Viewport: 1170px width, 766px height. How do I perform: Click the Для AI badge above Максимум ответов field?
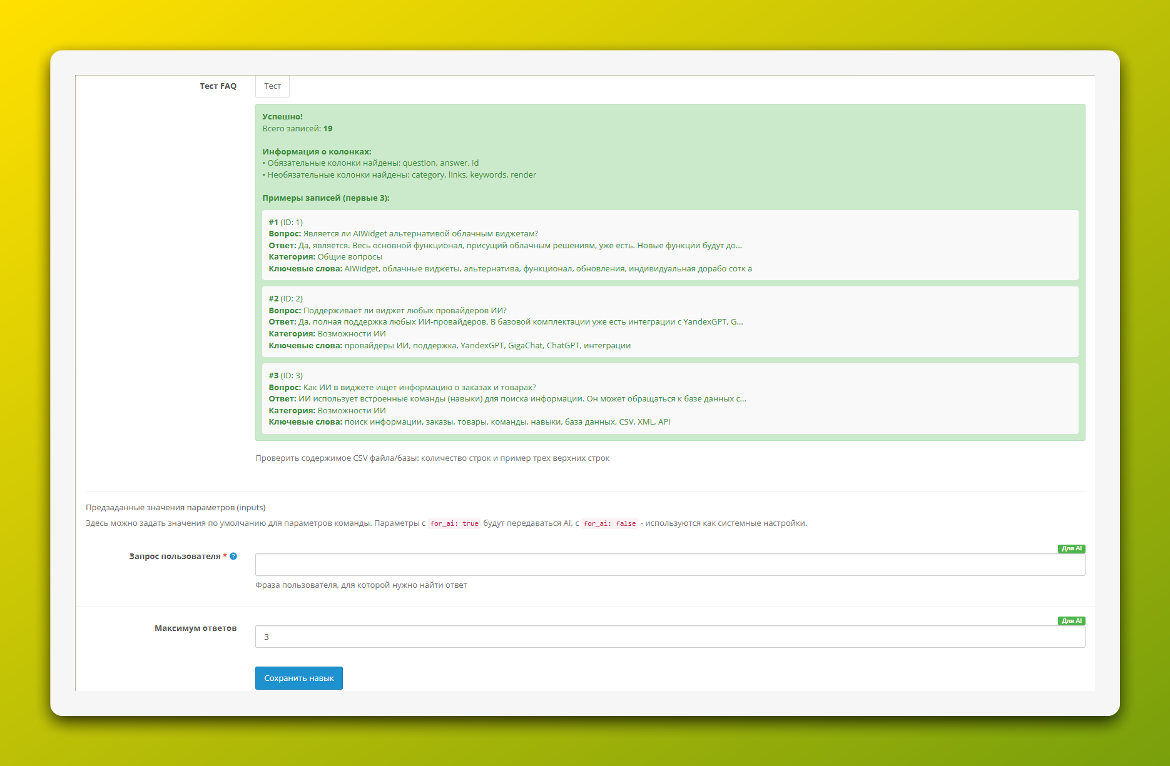pyautogui.click(x=1071, y=621)
